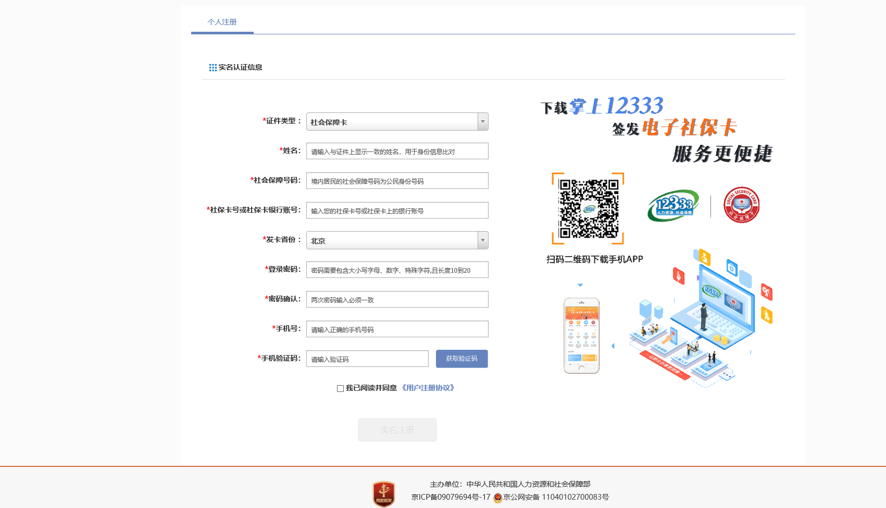Click the police badge icon beside 京公网安备
Screen dimensions: 886x508
point(497,498)
